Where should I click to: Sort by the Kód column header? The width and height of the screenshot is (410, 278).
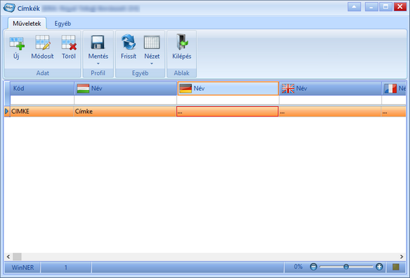[x=42, y=89]
